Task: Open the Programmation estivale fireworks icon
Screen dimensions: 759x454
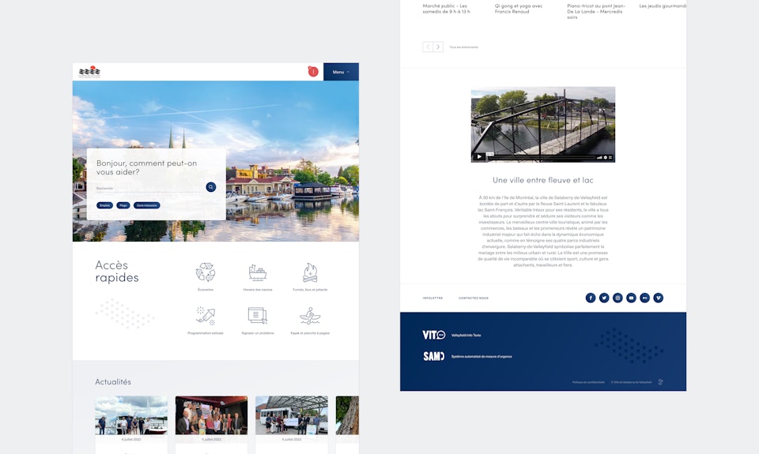Action: tap(206, 316)
